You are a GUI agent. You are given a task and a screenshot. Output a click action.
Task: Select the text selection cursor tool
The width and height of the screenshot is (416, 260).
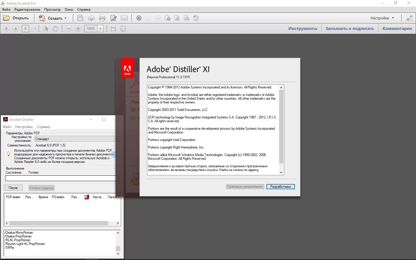tap(46, 29)
